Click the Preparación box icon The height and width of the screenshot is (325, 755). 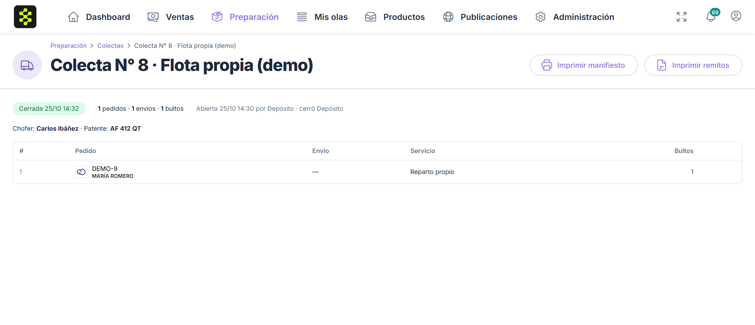(x=217, y=17)
